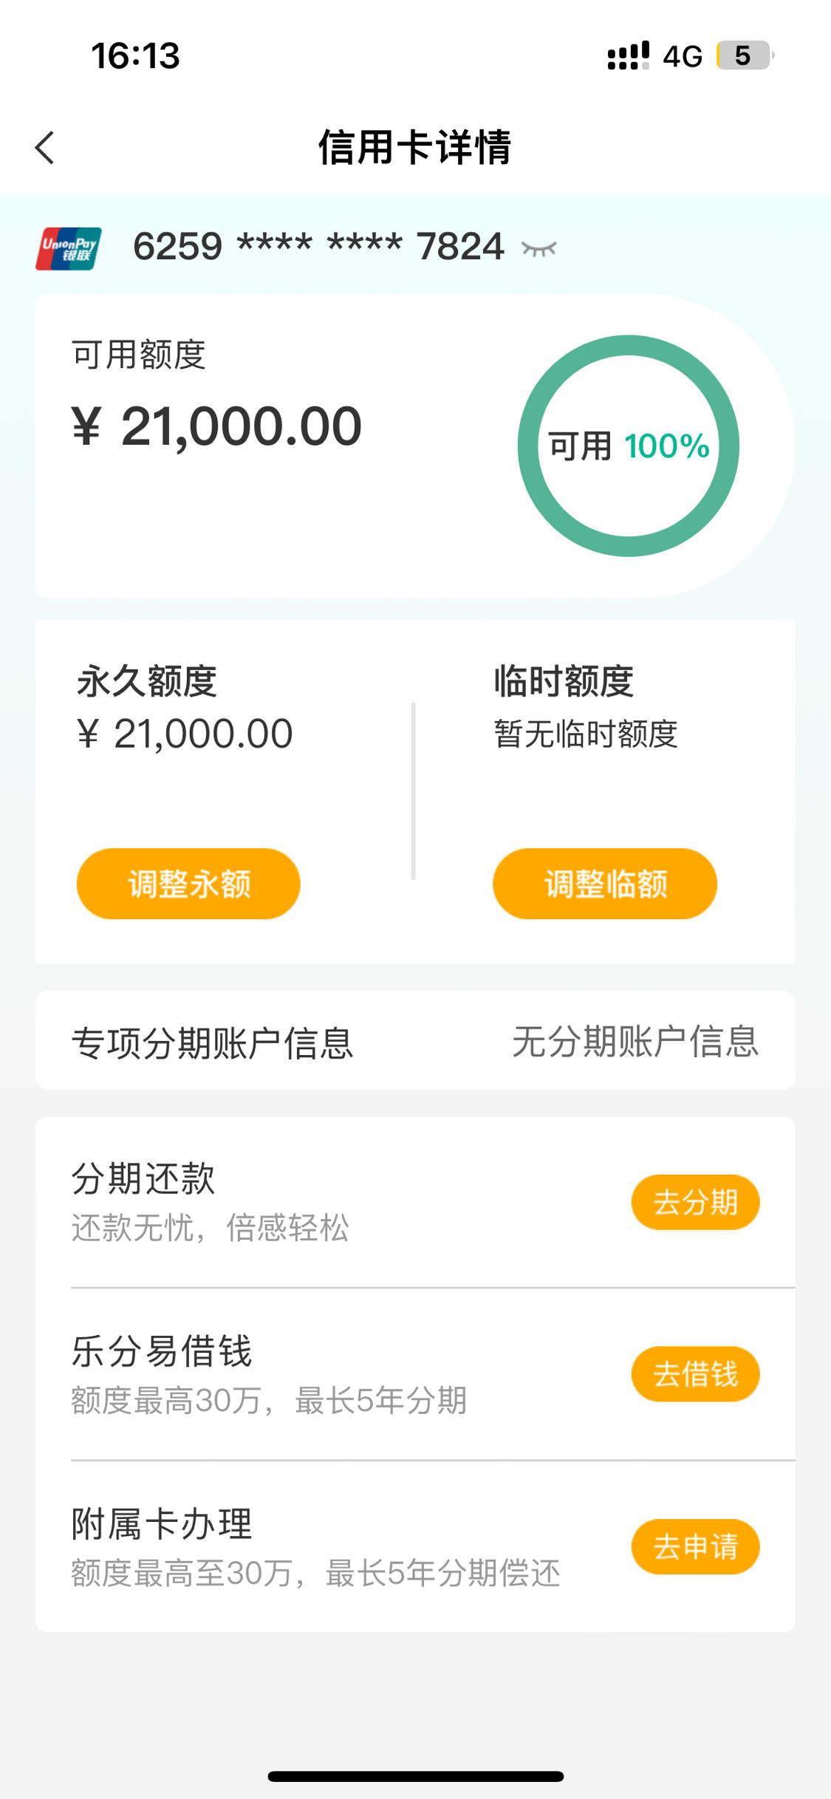Toggle card number visibility eye icon
The height and width of the screenshot is (1799, 831).
[x=538, y=249]
